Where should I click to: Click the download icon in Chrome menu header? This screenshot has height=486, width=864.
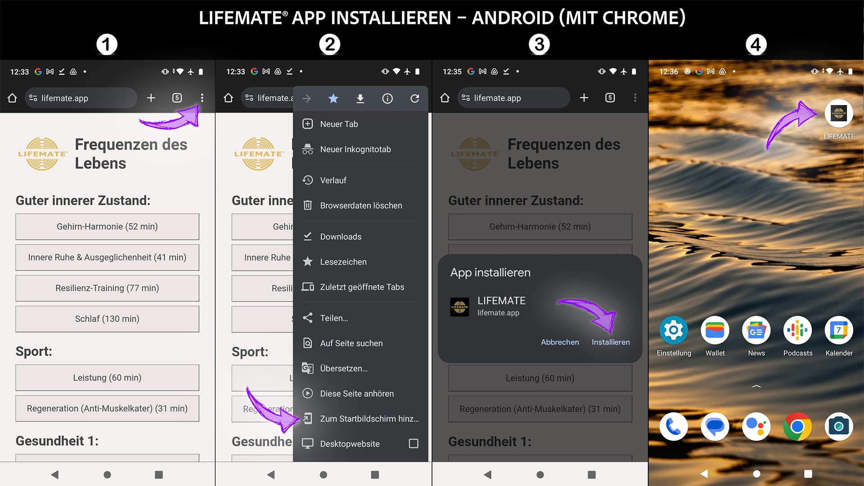click(360, 99)
